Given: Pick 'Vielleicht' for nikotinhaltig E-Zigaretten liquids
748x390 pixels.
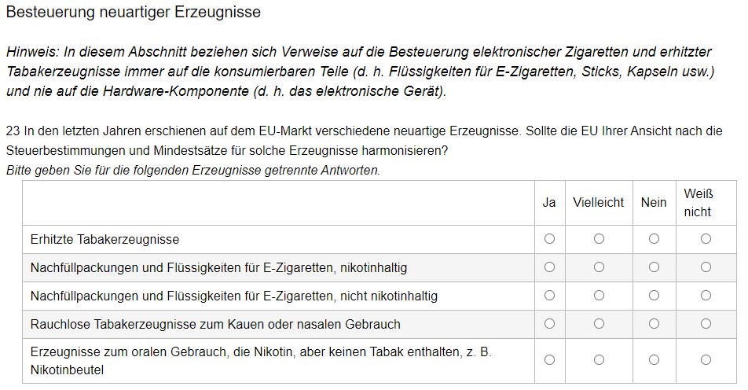Looking at the screenshot, I should (599, 267).
